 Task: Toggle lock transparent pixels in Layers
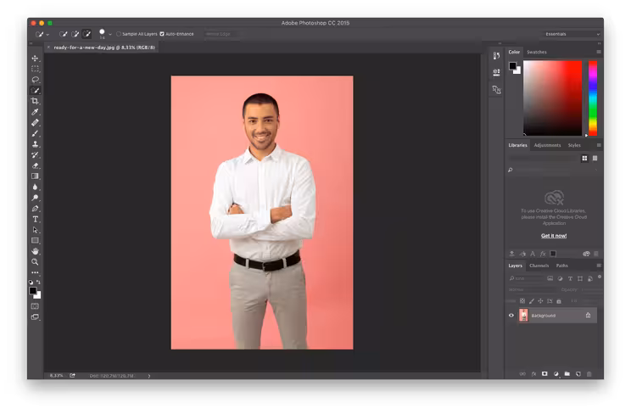[x=522, y=301]
